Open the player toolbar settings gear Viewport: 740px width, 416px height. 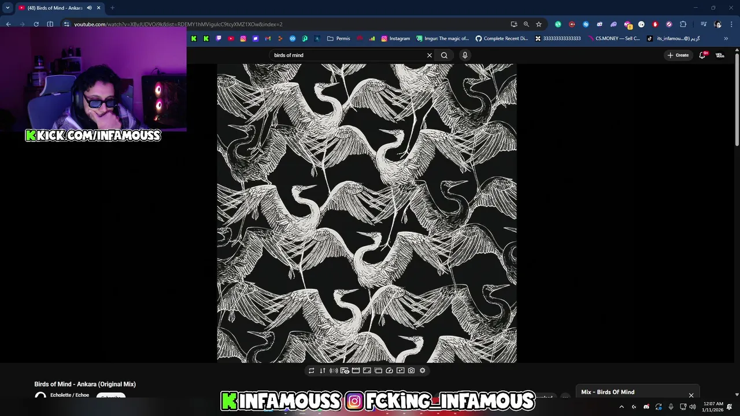click(423, 371)
